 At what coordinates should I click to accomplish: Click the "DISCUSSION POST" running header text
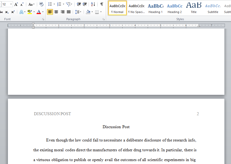(52, 114)
